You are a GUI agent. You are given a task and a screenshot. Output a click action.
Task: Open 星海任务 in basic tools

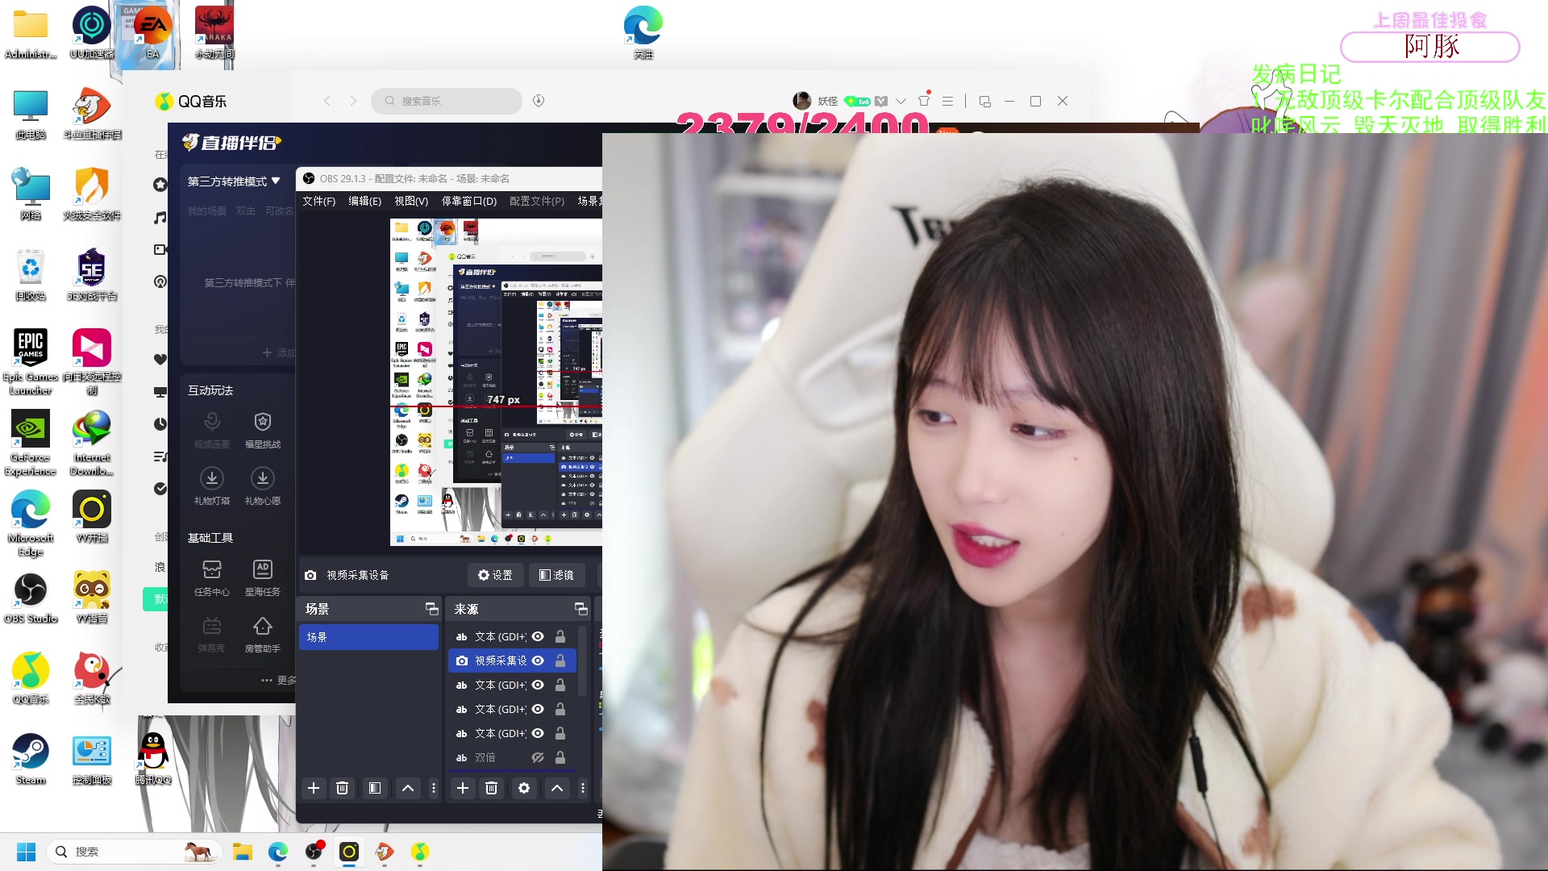point(263,578)
